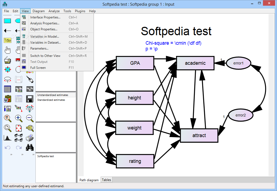
Task: Open the Help menu
Action: (x=92, y=11)
